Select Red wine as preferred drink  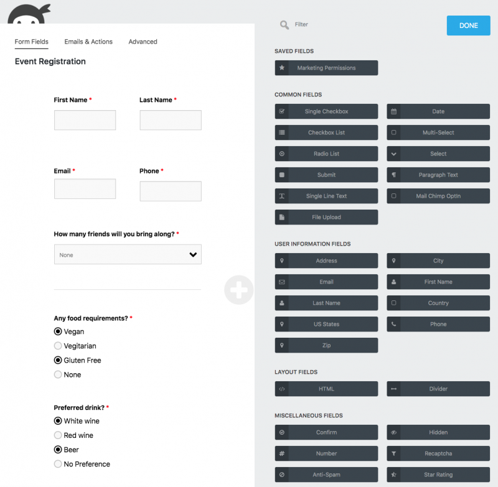click(x=58, y=435)
